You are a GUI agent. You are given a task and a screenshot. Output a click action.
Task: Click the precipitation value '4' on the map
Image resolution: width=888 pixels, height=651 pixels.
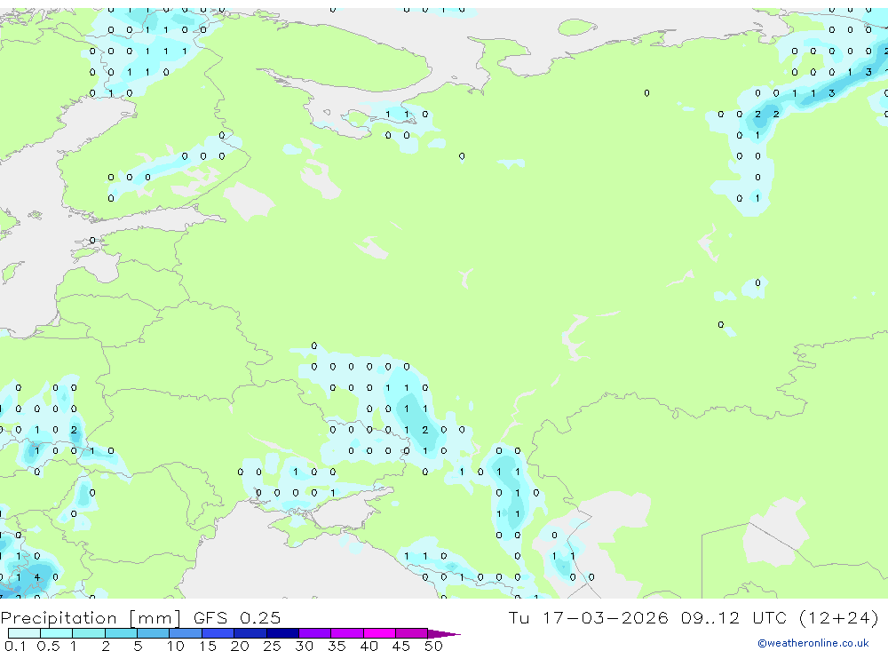(x=37, y=577)
